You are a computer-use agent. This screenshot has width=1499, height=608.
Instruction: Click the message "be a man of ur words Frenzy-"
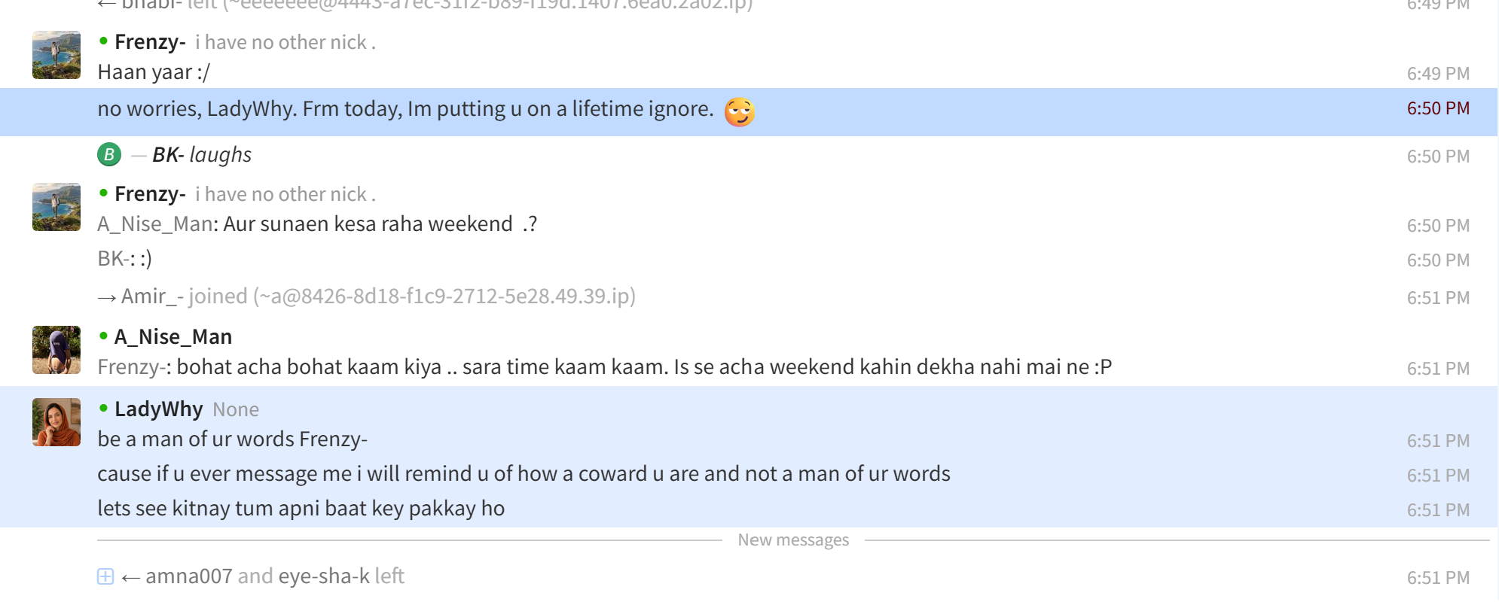point(233,439)
